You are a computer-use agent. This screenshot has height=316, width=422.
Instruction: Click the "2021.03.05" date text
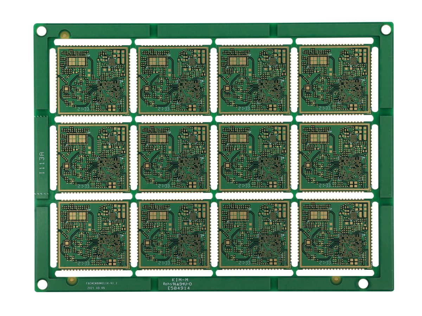coord(96,288)
